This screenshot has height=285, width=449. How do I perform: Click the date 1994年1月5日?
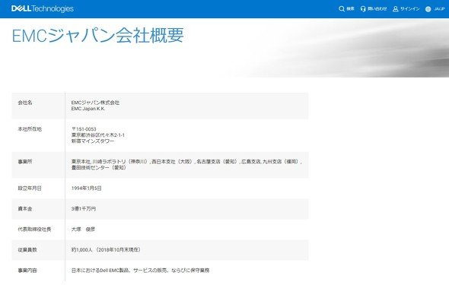click(x=87, y=188)
